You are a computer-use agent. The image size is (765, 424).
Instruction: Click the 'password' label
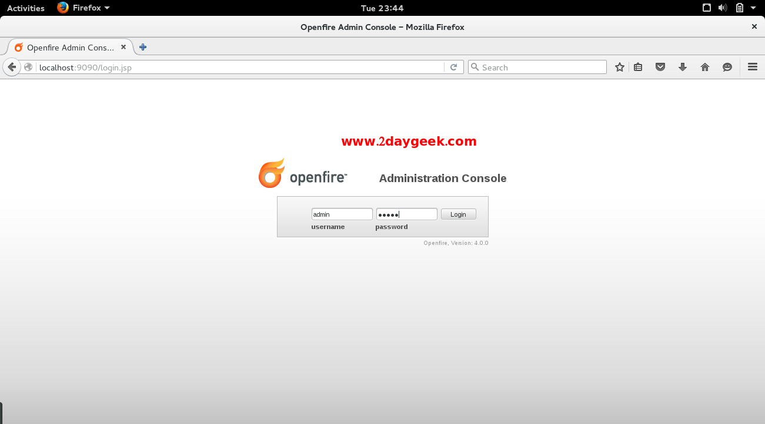(x=392, y=227)
